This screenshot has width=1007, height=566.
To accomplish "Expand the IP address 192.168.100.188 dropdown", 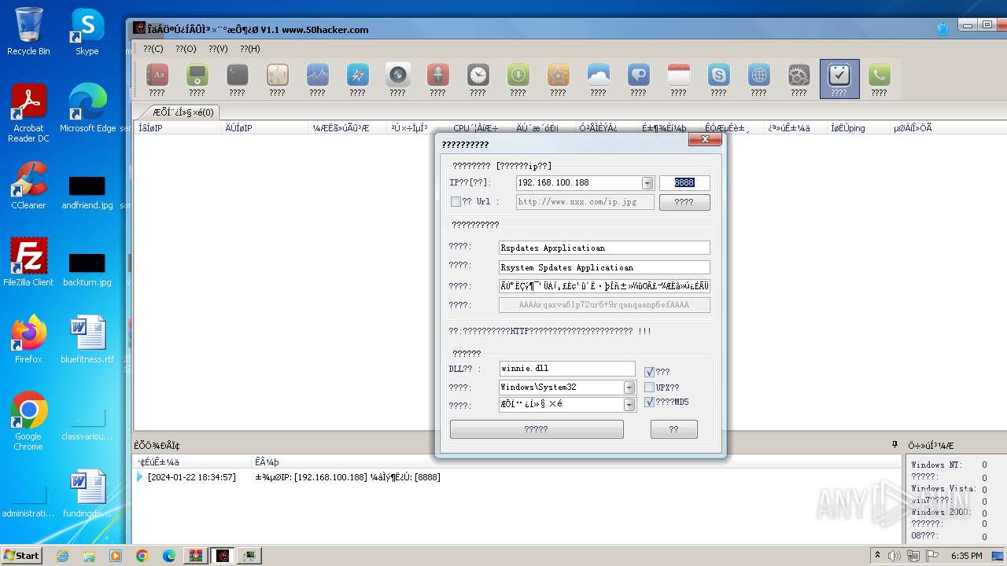I will pyautogui.click(x=647, y=183).
